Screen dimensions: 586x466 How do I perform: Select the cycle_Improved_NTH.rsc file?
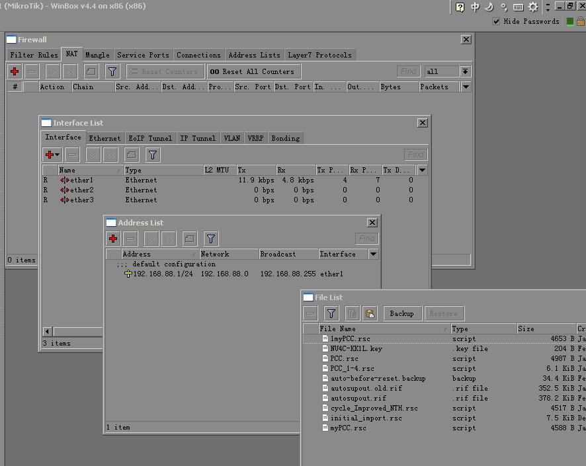click(x=444, y=408)
